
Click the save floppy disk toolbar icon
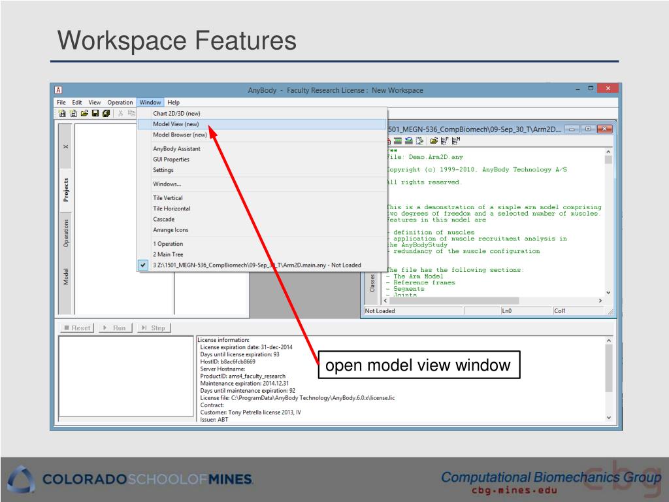(x=95, y=114)
